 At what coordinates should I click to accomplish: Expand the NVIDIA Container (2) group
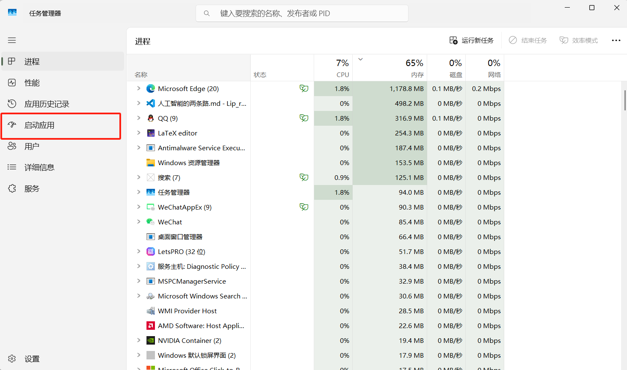pos(138,340)
